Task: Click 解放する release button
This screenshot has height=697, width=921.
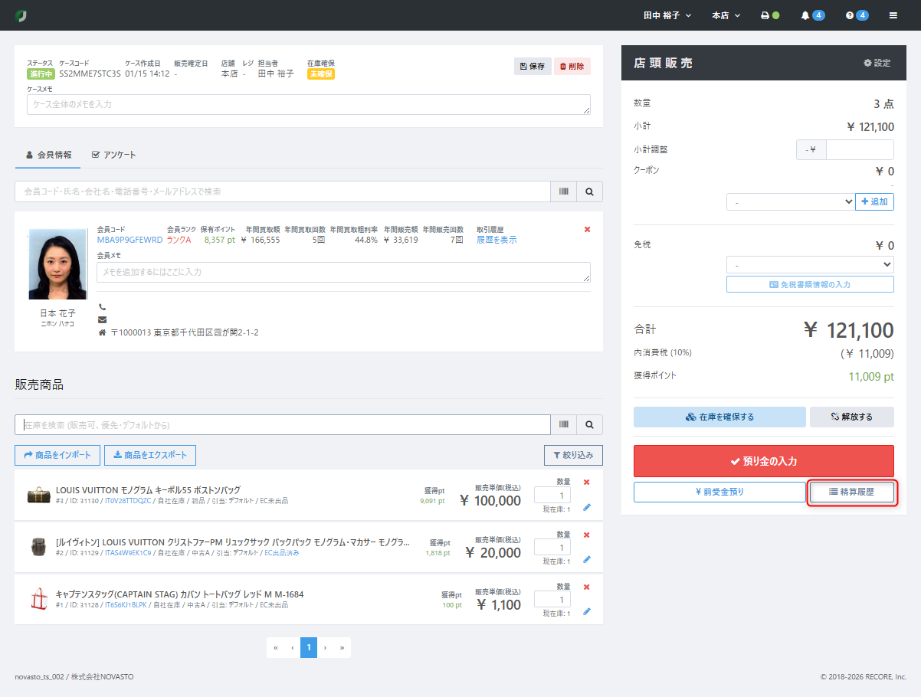Action: [852, 417]
